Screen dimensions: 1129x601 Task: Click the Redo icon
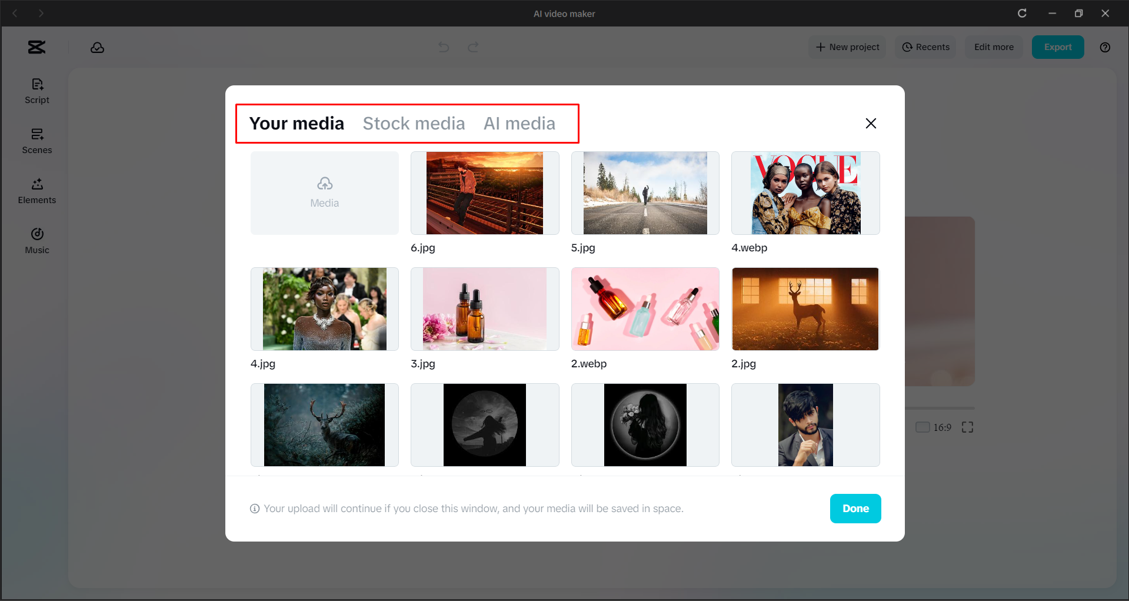tap(473, 47)
